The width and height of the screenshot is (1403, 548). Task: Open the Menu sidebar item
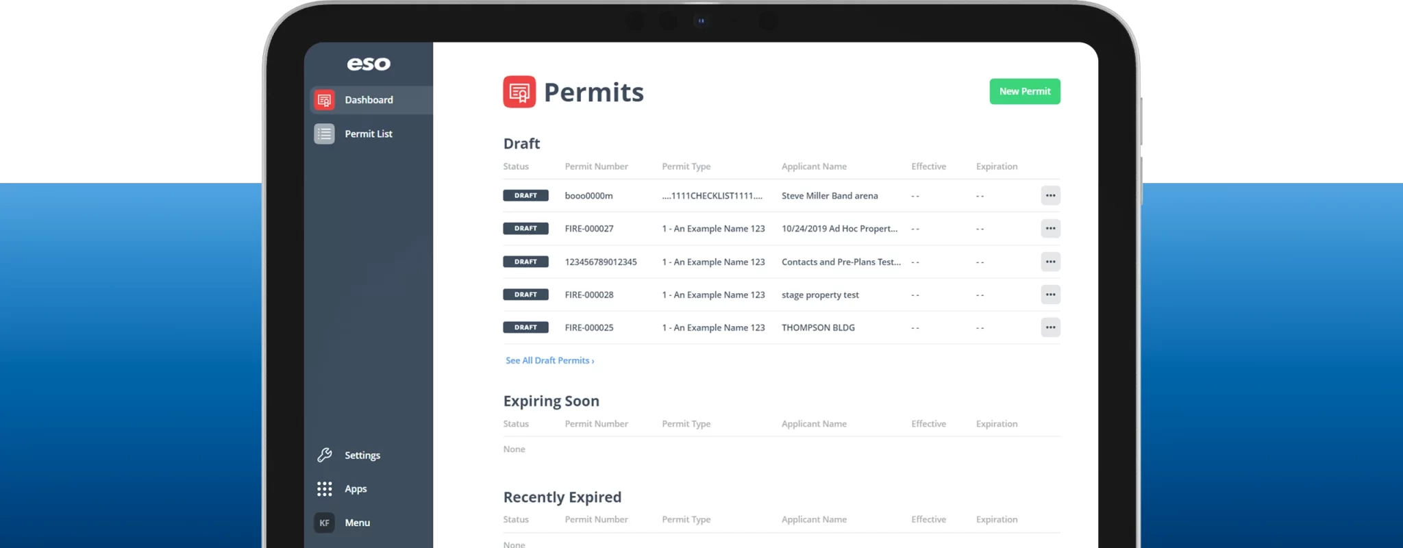[357, 523]
